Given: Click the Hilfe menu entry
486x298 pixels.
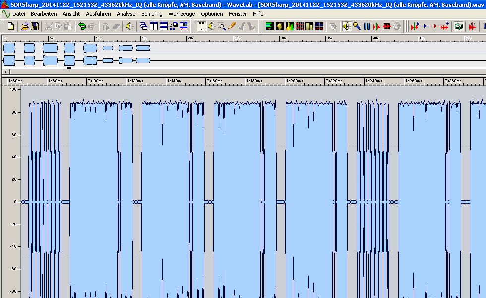Looking at the screenshot, I should point(258,14).
